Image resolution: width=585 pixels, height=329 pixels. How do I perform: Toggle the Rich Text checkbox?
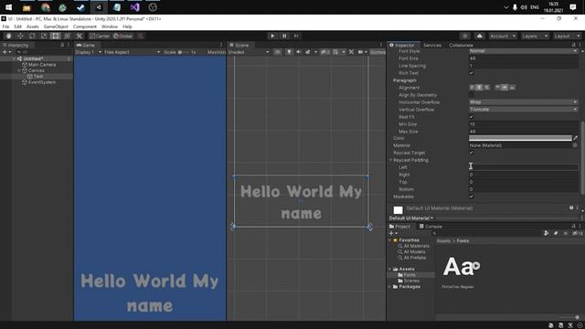pyautogui.click(x=472, y=73)
